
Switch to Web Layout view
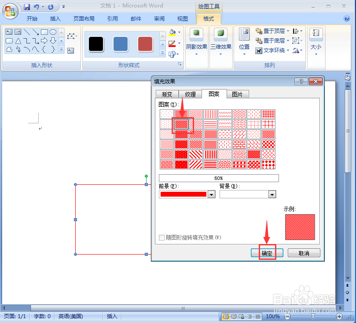(242, 316)
